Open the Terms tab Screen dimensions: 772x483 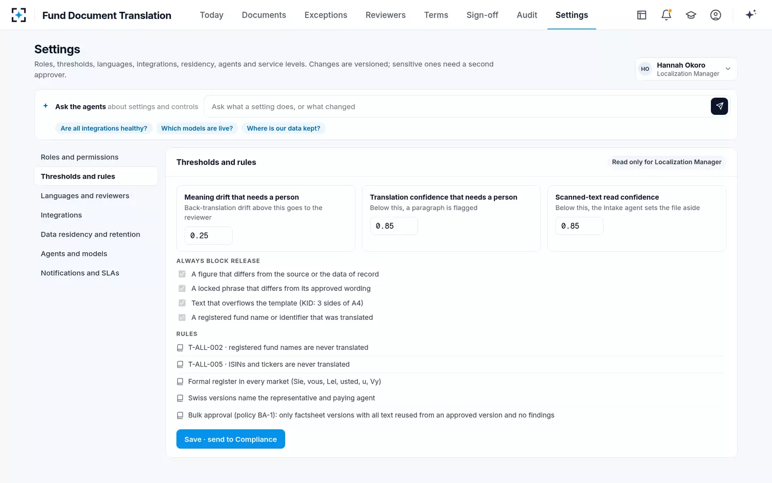pos(436,15)
